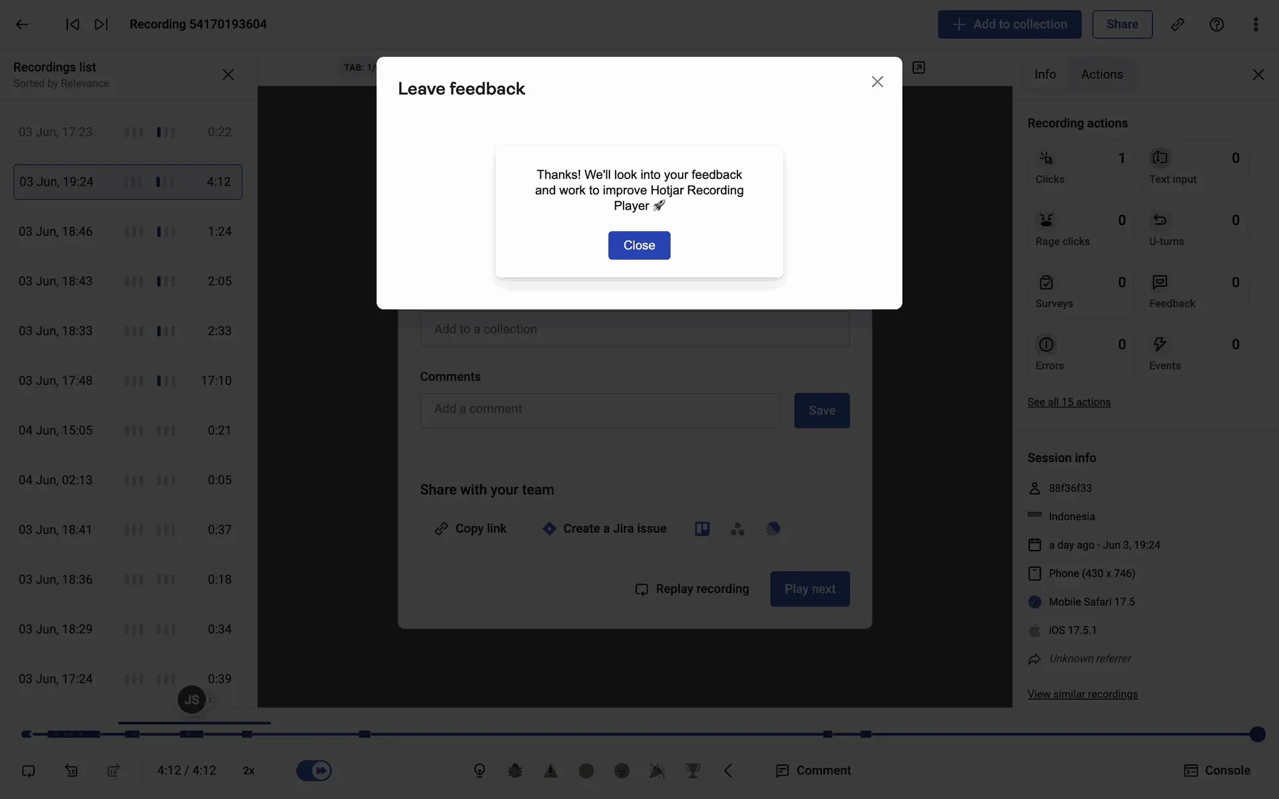Switch to the Actions tab

(1102, 75)
